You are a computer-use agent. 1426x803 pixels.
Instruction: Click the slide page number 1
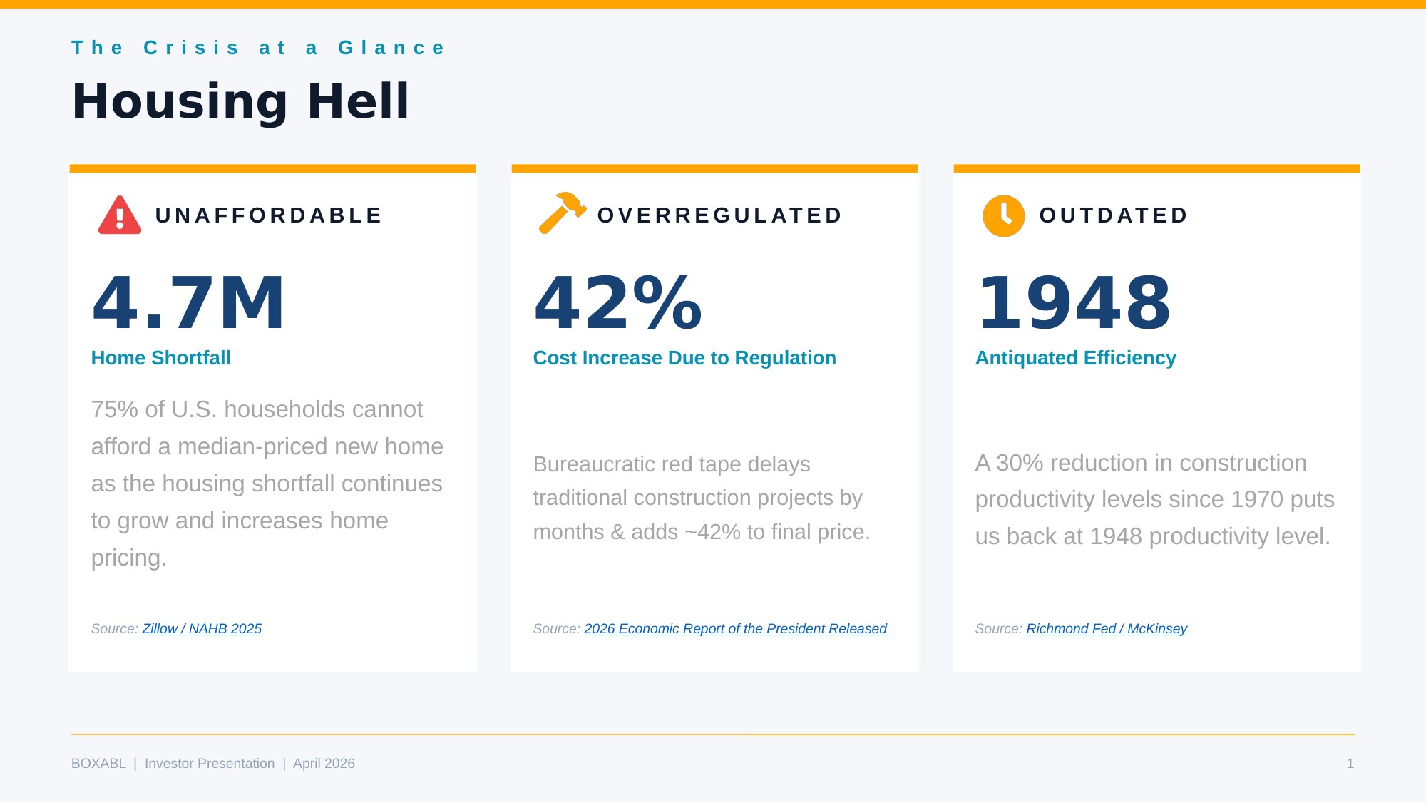(x=1350, y=764)
